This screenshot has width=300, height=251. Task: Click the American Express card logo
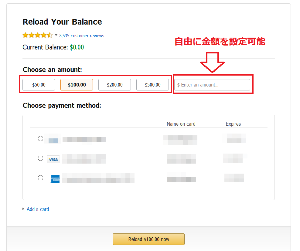coord(55,179)
